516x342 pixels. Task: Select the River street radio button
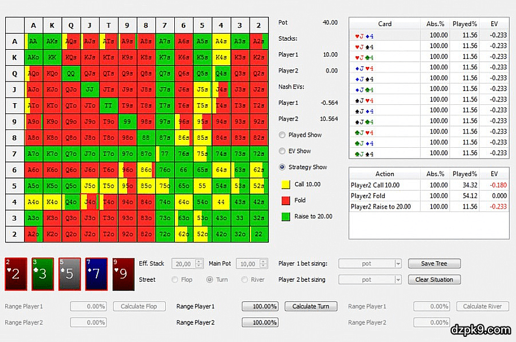[245, 280]
